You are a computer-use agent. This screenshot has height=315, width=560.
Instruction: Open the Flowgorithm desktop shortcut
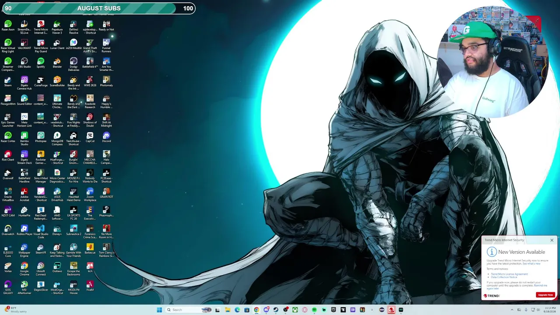pos(8,100)
